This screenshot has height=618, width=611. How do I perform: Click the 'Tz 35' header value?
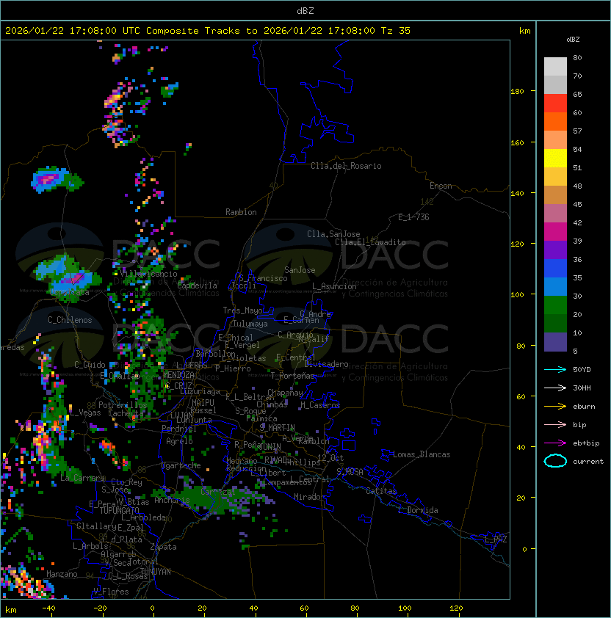pyautogui.click(x=396, y=31)
